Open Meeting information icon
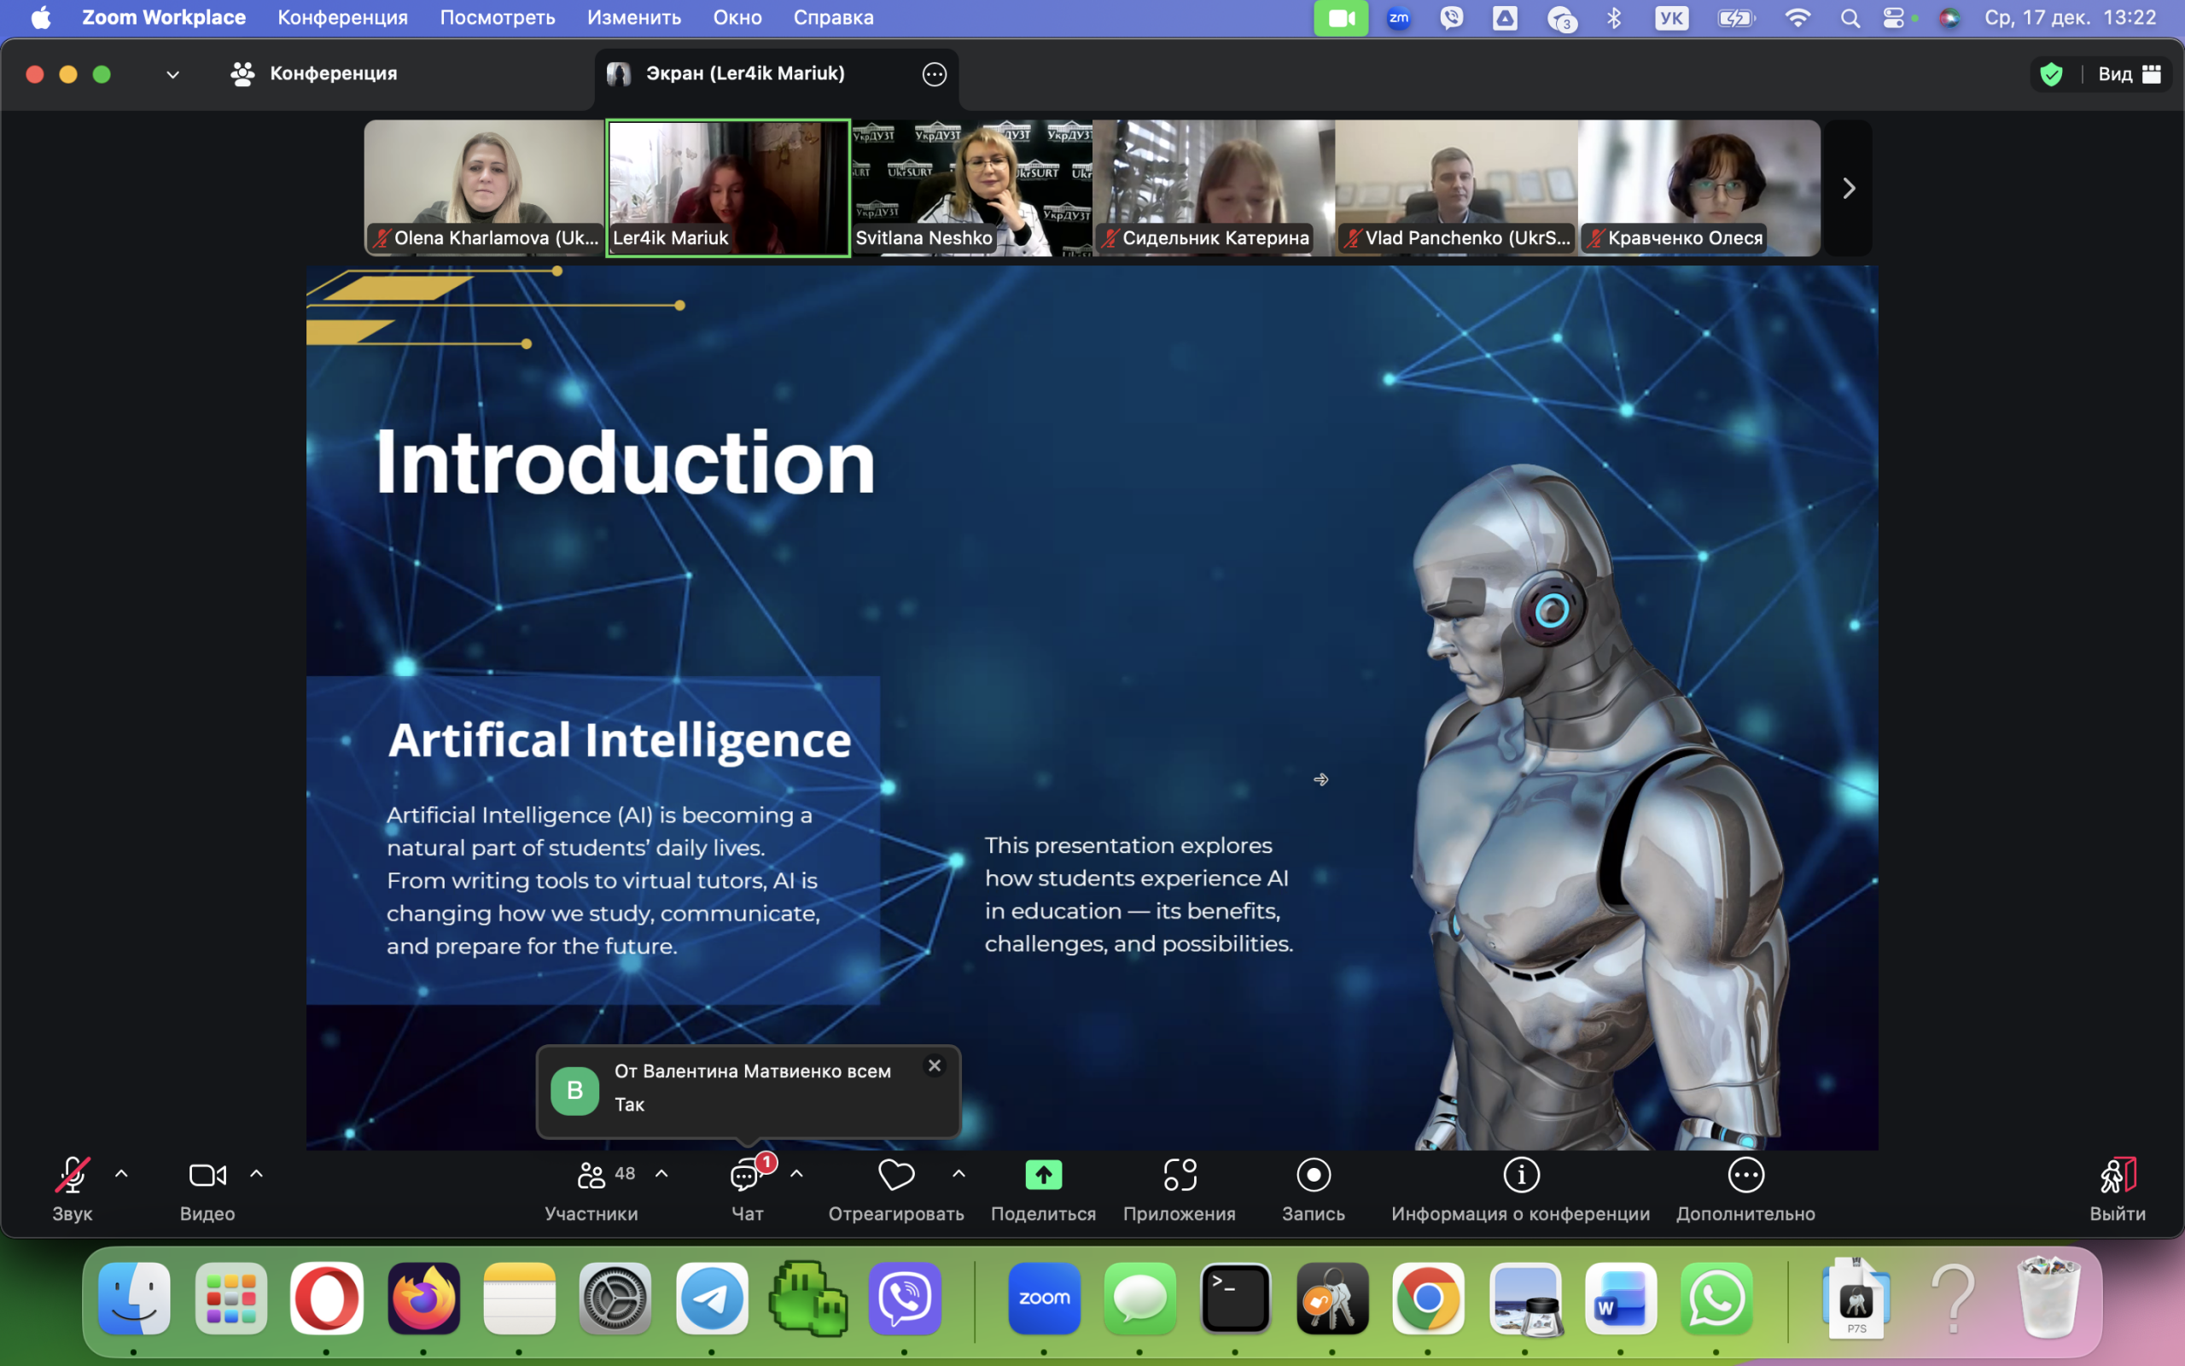 coord(1520,1176)
